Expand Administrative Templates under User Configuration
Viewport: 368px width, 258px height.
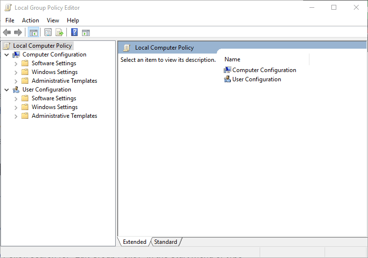click(16, 116)
